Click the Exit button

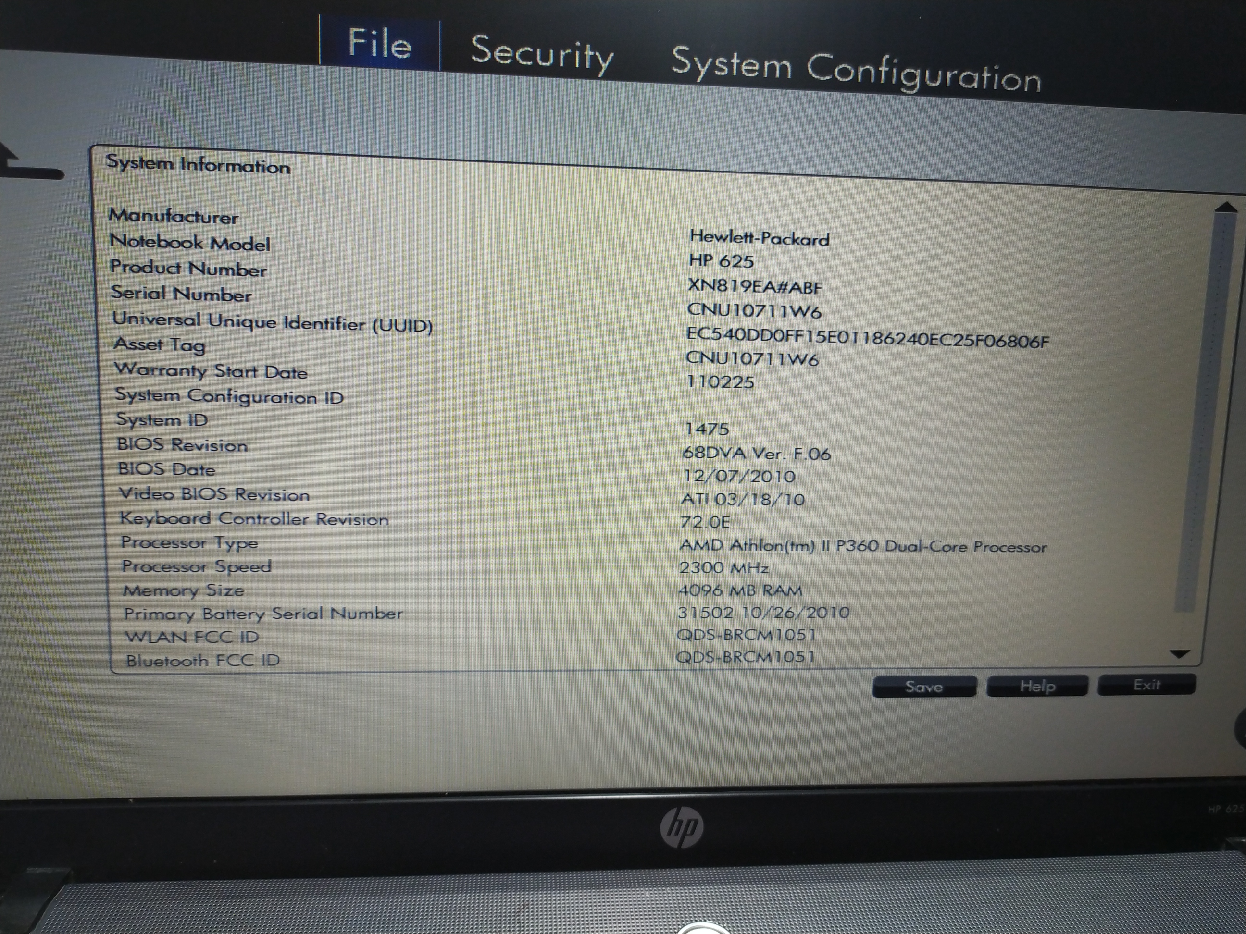(x=1146, y=685)
